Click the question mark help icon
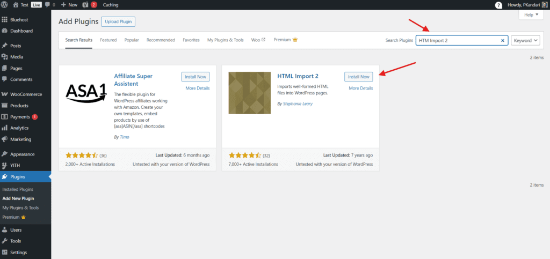Viewport: 550px width, 259px height. 498,5
